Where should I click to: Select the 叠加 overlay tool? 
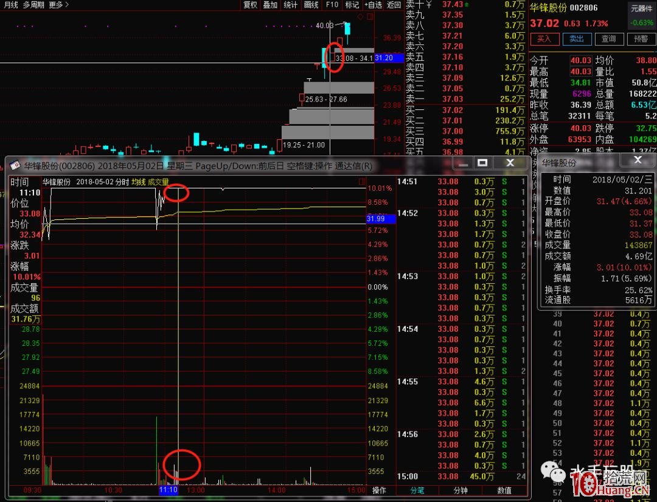coord(270,5)
